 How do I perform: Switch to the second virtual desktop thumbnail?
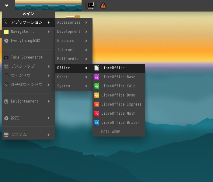point(40,5)
